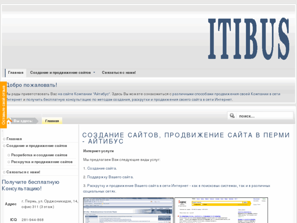
Task: Open the Yandex search results thumbnail
Action: [221, 210]
